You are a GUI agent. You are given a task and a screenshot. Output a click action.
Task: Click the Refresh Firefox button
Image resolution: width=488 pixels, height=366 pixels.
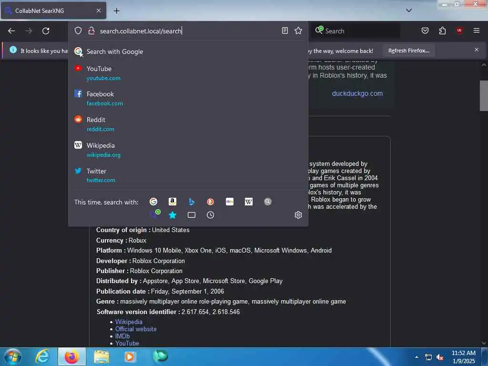tap(408, 51)
